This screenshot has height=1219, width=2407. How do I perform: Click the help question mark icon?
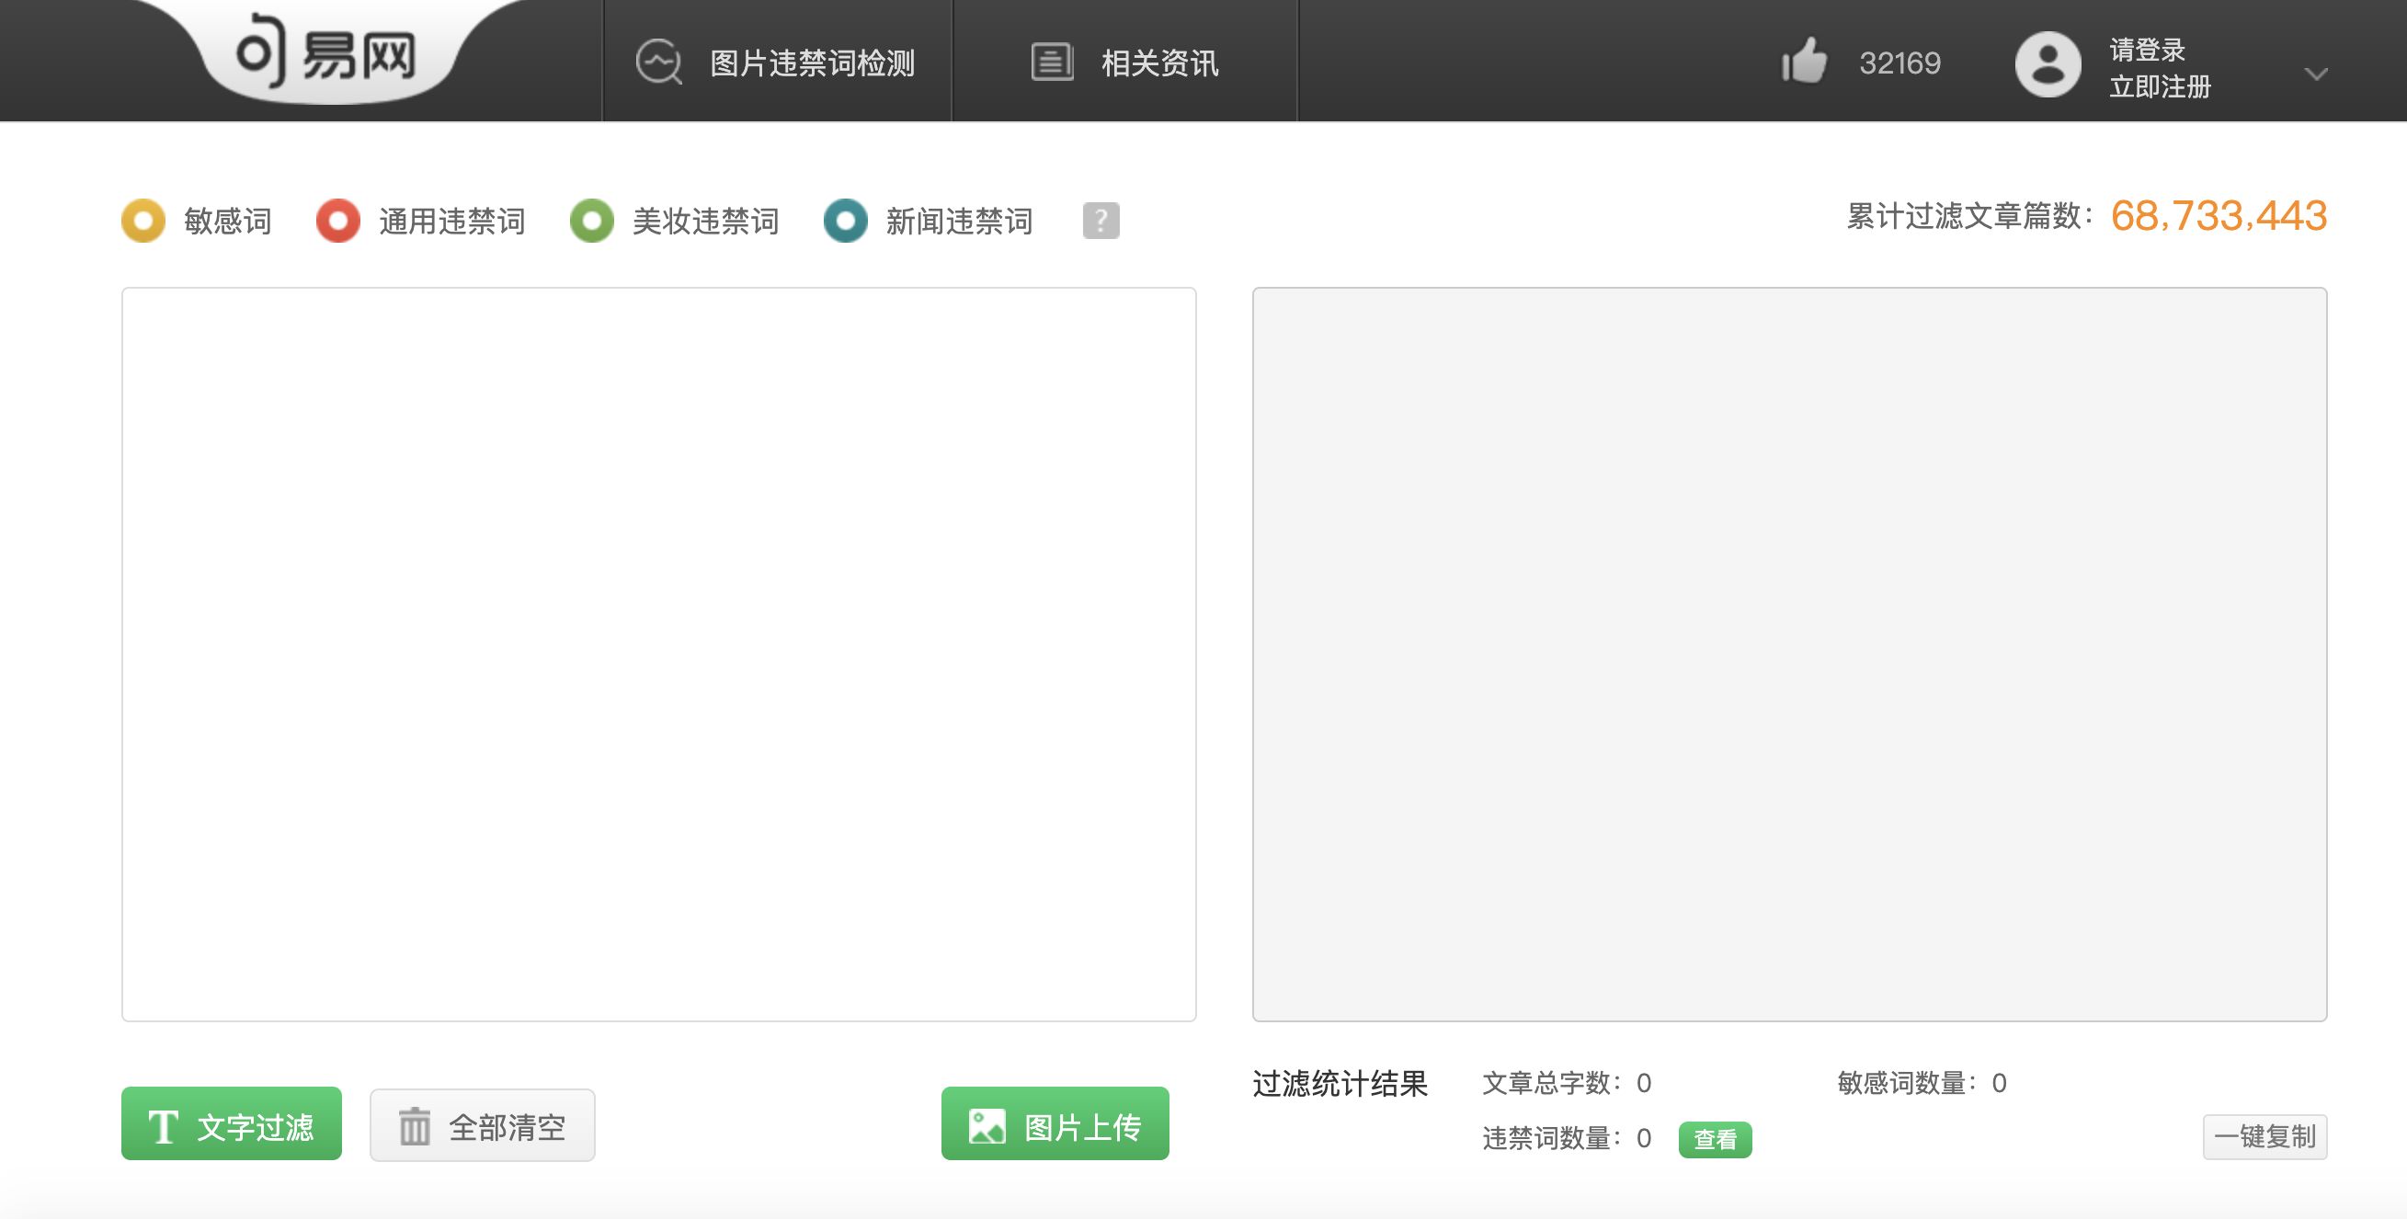click(x=1101, y=222)
